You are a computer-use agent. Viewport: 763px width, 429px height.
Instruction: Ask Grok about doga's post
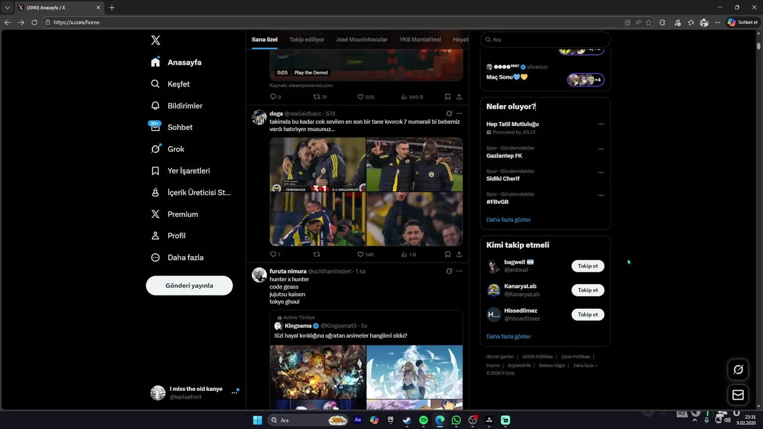(449, 113)
